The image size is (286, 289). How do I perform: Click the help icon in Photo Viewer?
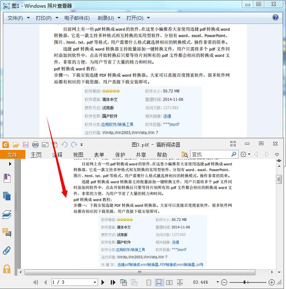pyautogui.click(x=276, y=17)
